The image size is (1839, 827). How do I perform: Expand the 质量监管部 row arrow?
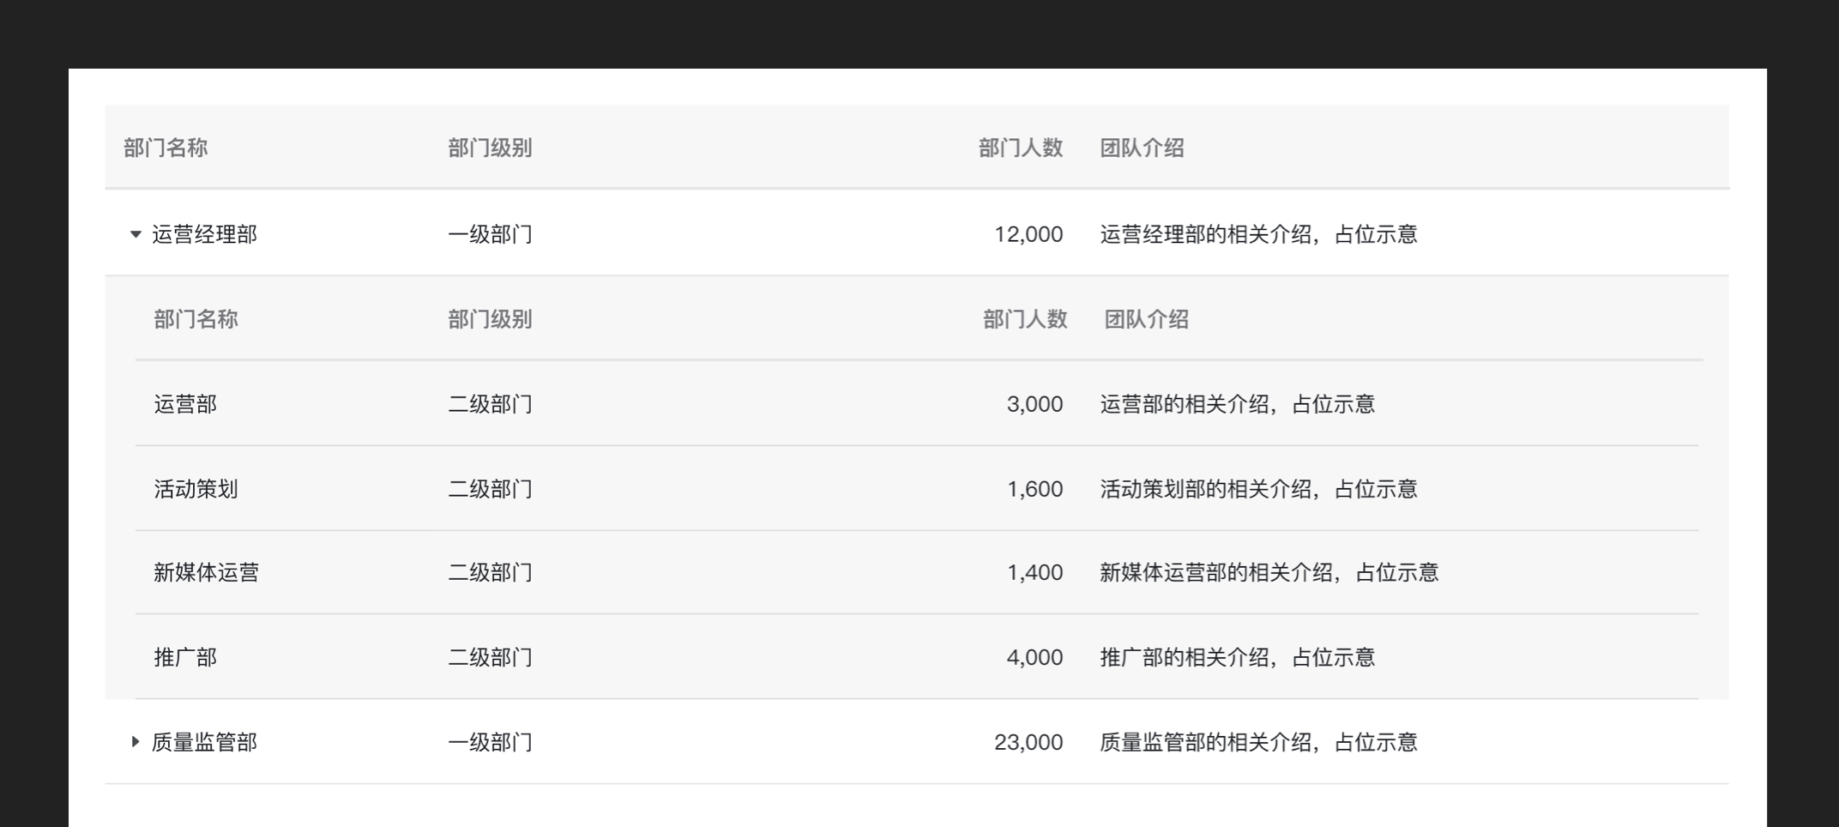coord(135,742)
